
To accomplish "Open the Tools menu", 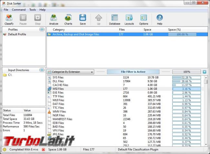I will 33,10.
